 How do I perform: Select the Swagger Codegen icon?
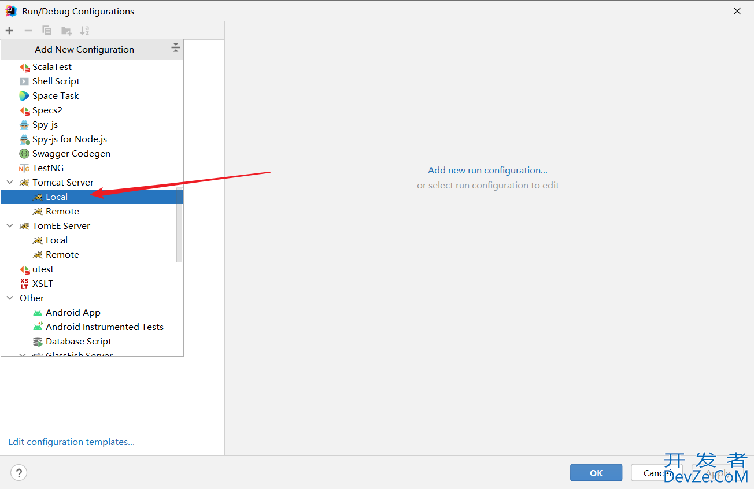tap(24, 154)
